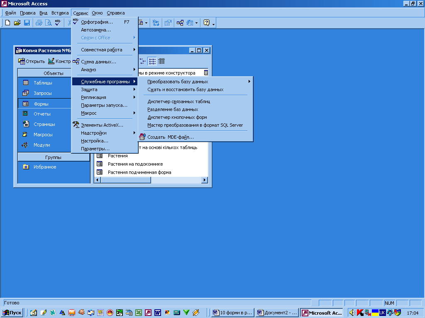Expand Макрос submenu

click(x=105, y=113)
